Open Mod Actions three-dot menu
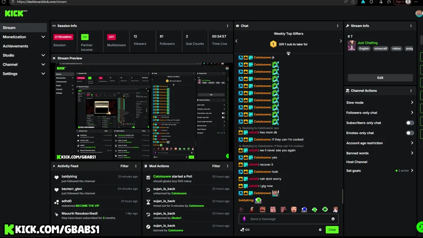Screen dimensions: 423x238 click(227, 166)
